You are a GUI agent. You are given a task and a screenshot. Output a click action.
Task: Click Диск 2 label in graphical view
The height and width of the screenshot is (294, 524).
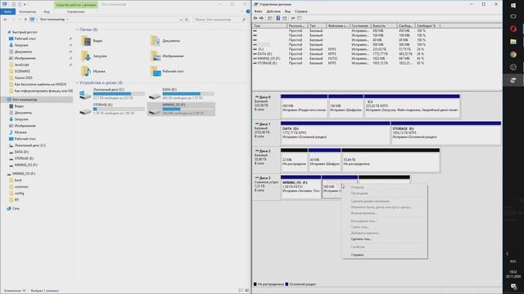pyautogui.click(x=266, y=159)
